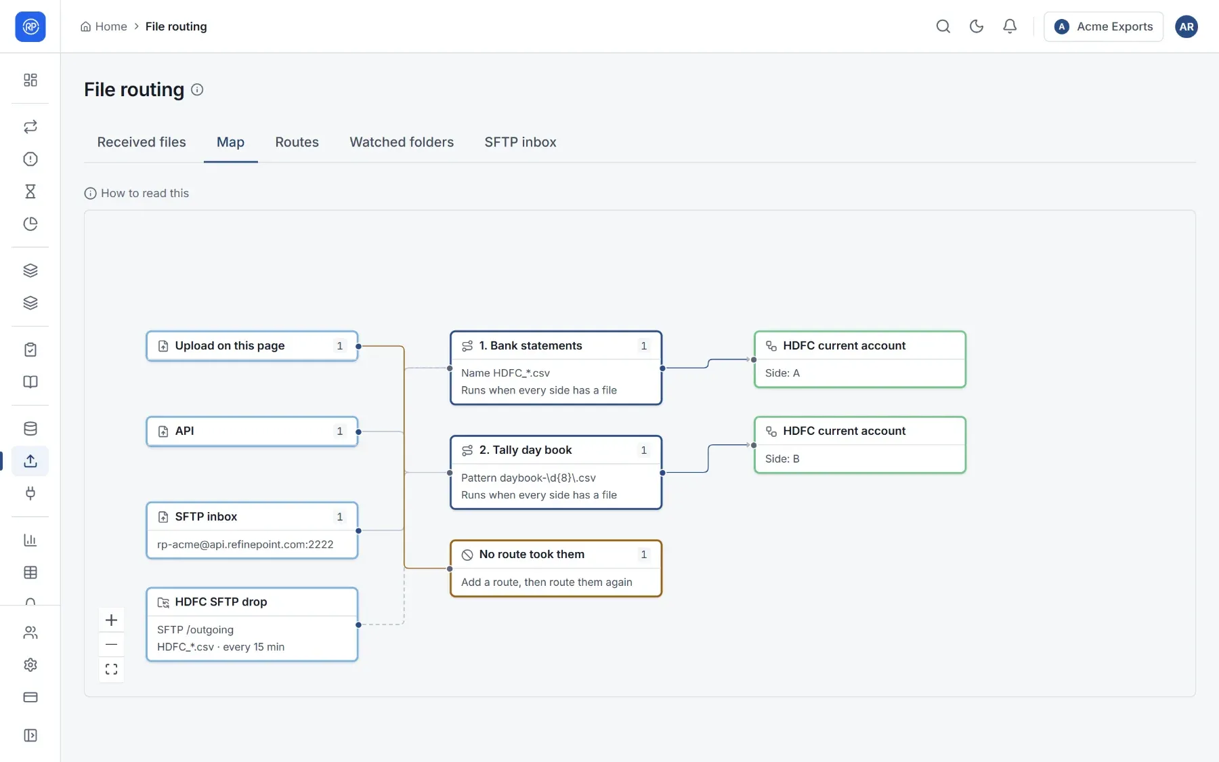Click the search magnifier icon
This screenshot has height=762, width=1219.
(943, 26)
